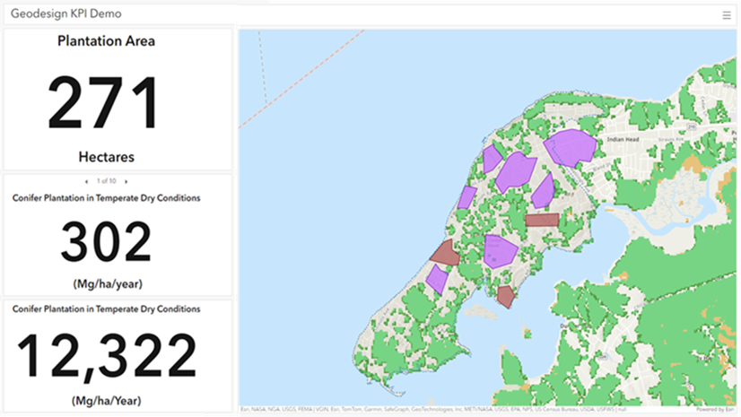The image size is (741, 417).
Task: Go to the previous KPI page arrow
Action: tap(86, 181)
